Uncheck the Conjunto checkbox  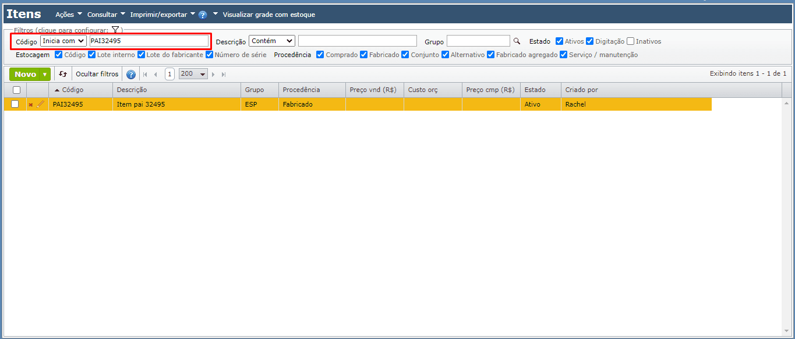pyautogui.click(x=405, y=55)
